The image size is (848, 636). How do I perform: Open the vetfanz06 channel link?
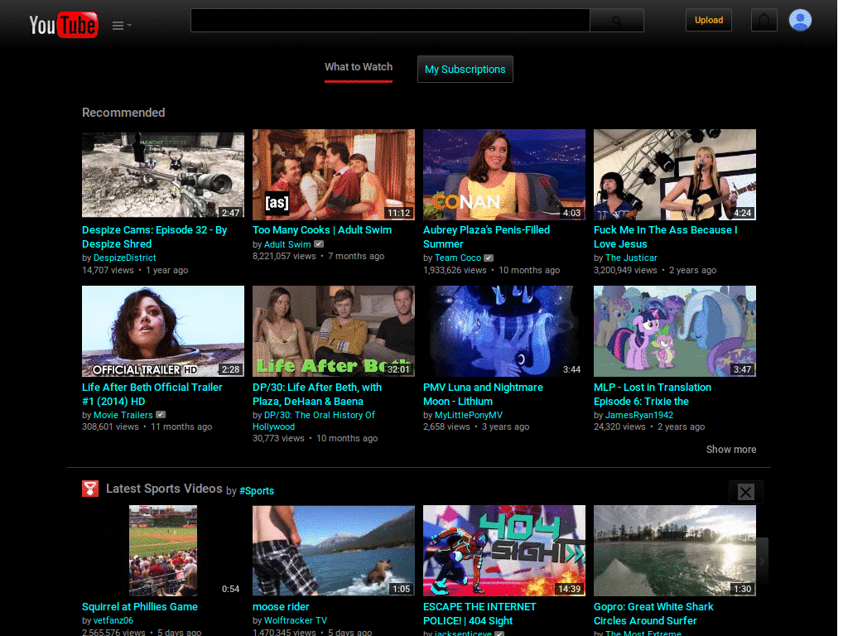[x=113, y=621]
